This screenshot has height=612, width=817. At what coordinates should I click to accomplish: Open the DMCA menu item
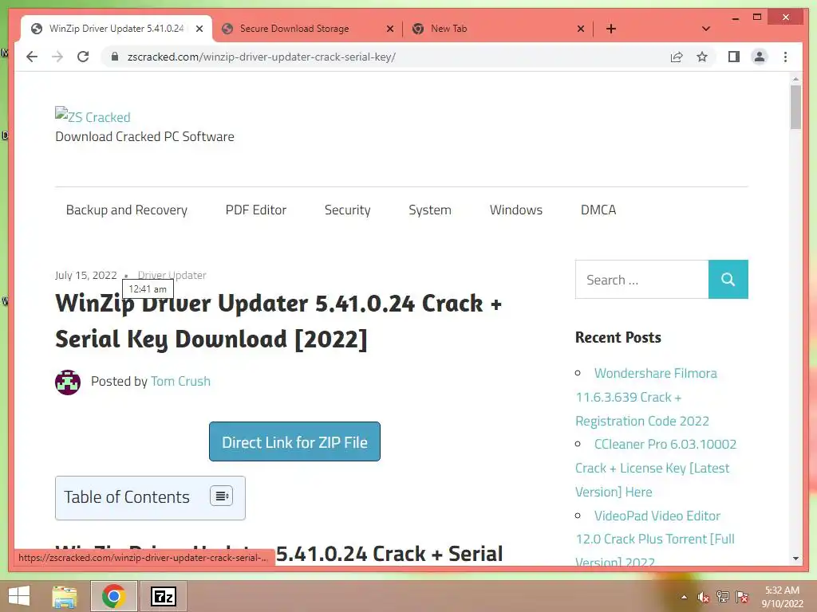(598, 210)
